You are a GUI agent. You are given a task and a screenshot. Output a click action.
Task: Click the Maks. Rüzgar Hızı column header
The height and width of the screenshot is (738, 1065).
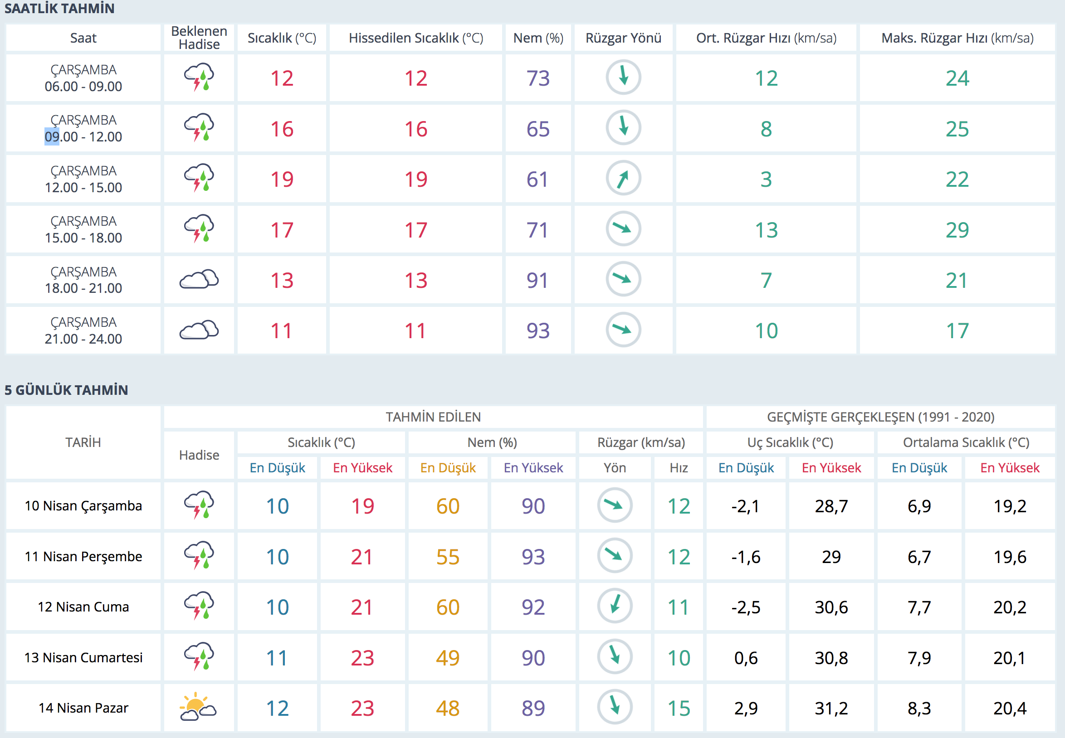click(957, 38)
